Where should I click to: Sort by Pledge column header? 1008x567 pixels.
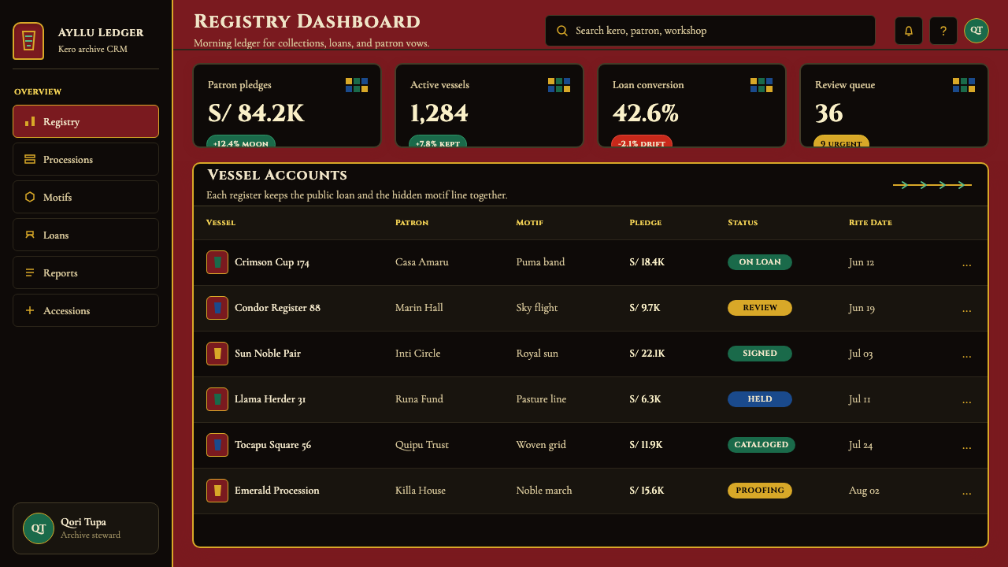[646, 223]
